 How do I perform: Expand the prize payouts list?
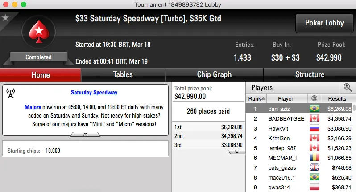pyautogui.click(x=236, y=151)
